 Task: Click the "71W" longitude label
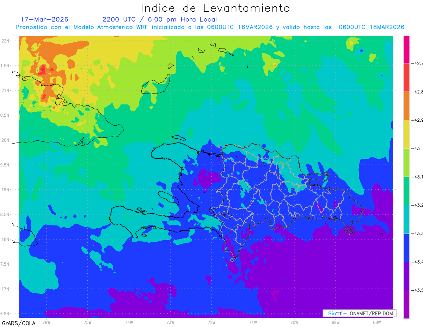pos(253,322)
